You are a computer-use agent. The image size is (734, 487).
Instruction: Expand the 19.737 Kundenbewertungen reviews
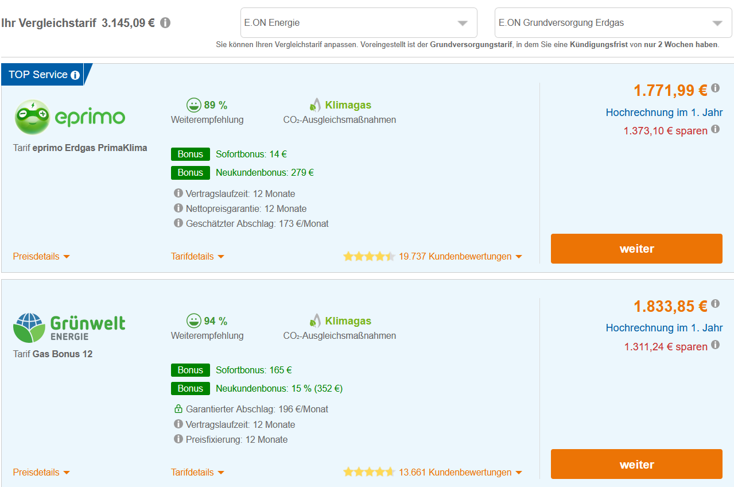pyautogui.click(x=460, y=257)
